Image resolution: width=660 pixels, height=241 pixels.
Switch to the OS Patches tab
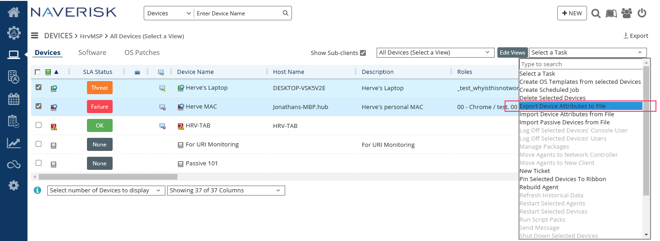point(142,53)
